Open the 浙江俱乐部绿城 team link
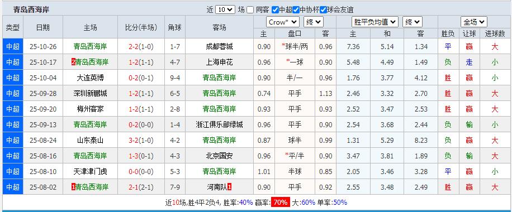The image size is (512, 212). (x=219, y=124)
